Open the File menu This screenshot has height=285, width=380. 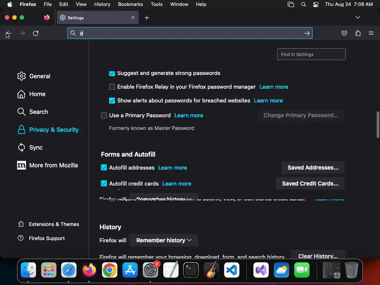pos(47,4)
